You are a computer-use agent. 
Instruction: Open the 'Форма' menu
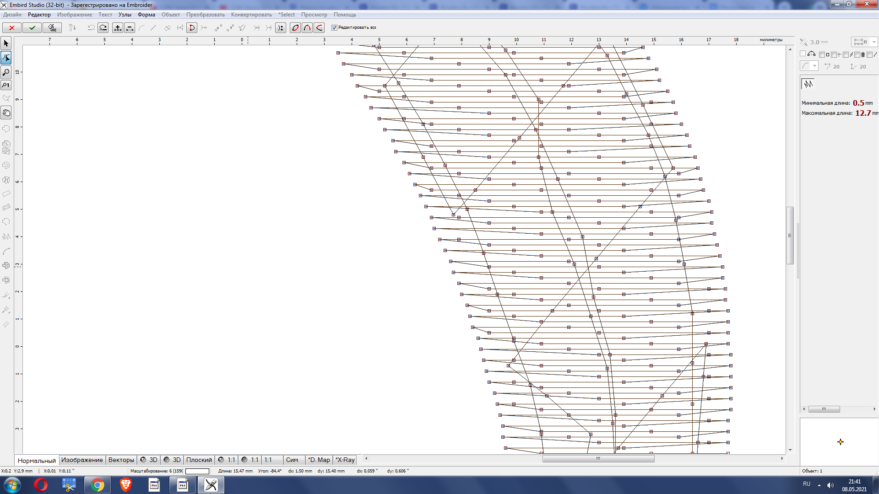click(x=146, y=15)
